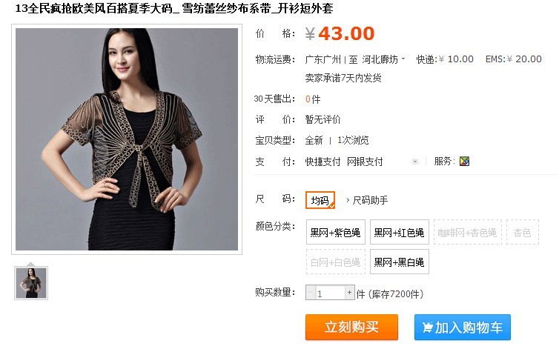This screenshot has width=559, height=352.
Task: Click the 立刻购买 buy now button
Action: coord(351,327)
